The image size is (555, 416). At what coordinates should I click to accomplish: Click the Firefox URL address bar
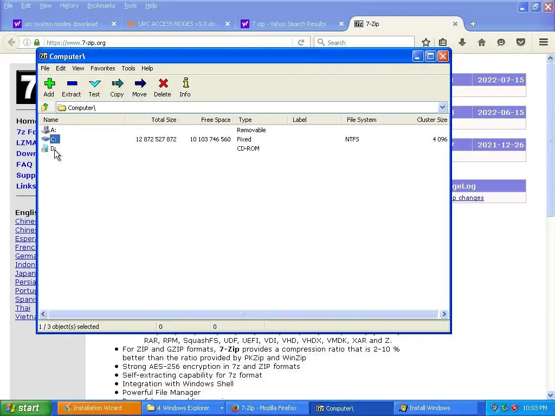coord(169,42)
